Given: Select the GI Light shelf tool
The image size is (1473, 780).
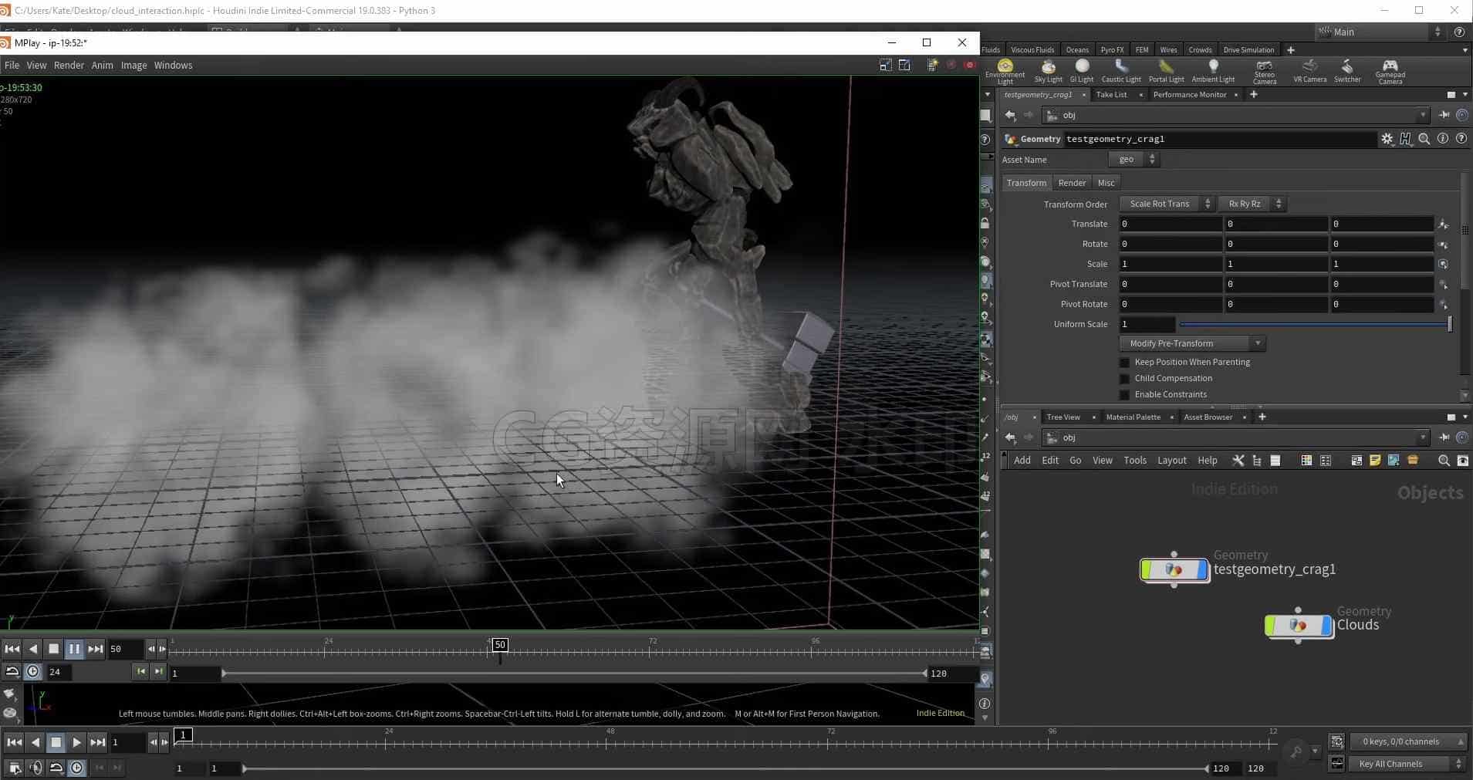Looking at the screenshot, I should (x=1082, y=71).
